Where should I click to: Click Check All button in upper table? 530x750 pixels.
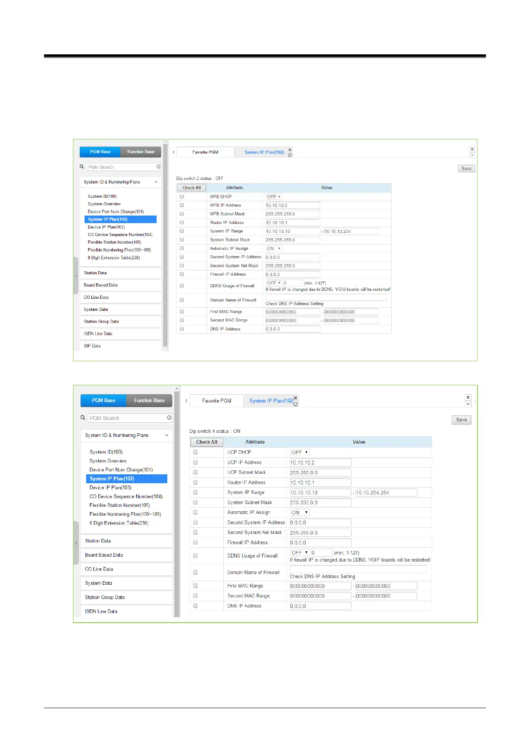[x=192, y=187]
